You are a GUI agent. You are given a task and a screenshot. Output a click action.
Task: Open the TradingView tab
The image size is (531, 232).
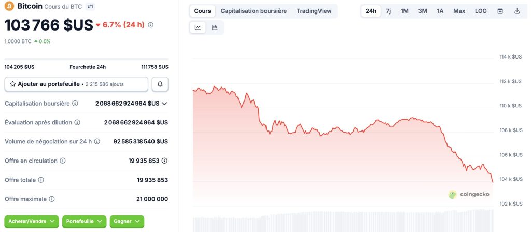(314, 11)
